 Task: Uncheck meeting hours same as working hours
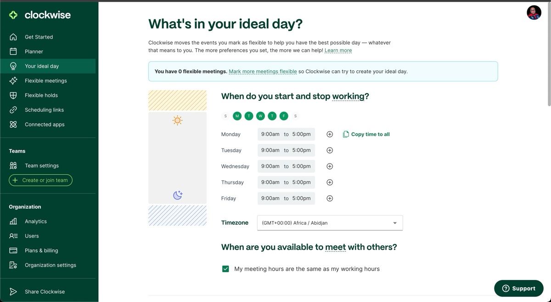pos(225,268)
